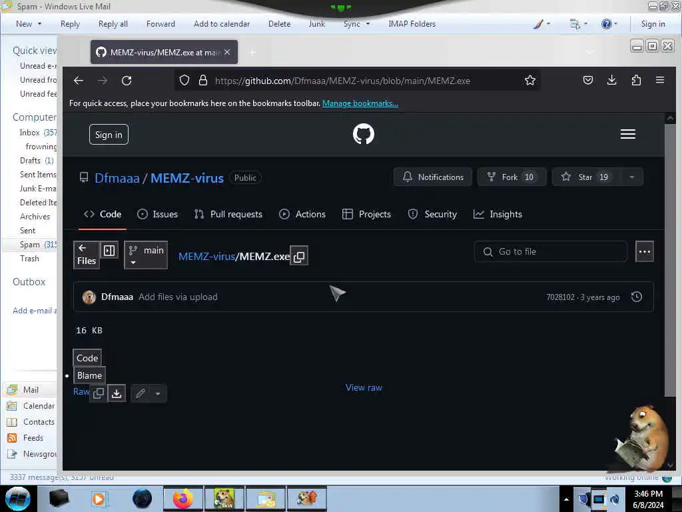Viewport: 682px width, 512px height.
Task: Expand the main branch dropdown
Action: tap(146, 255)
